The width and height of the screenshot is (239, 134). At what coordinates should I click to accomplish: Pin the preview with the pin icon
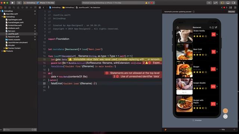click(165, 130)
